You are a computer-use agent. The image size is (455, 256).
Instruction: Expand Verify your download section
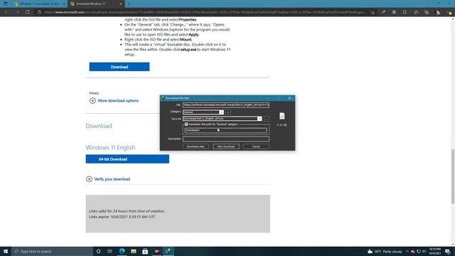(x=108, y=179)
